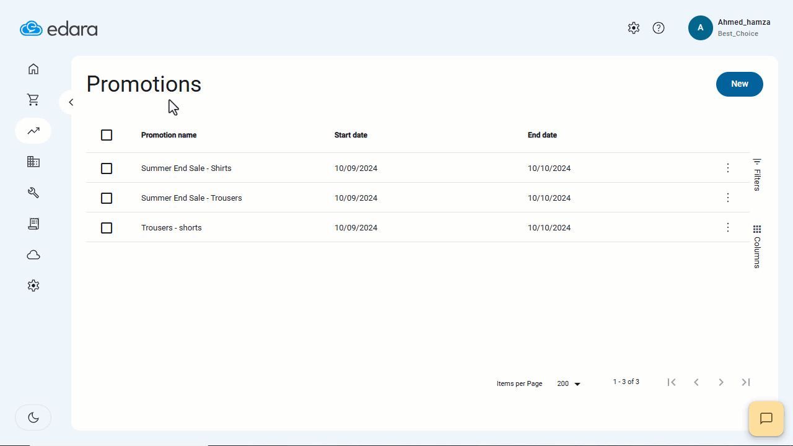The height and width of the screenshot is (446, 793).
Task: Open the Trousers - shorts promotion
Action: [x=172, y=228]
